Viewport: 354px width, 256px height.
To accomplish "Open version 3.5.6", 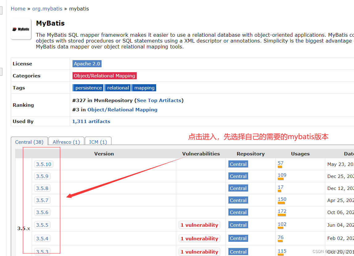I will click(42, 212).
